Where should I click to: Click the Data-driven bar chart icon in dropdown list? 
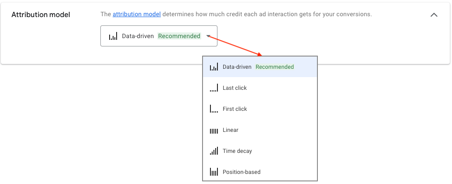click(214, 67)
